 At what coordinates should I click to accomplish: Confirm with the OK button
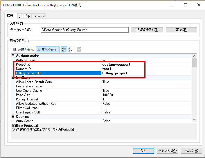(x=143, y=150)
